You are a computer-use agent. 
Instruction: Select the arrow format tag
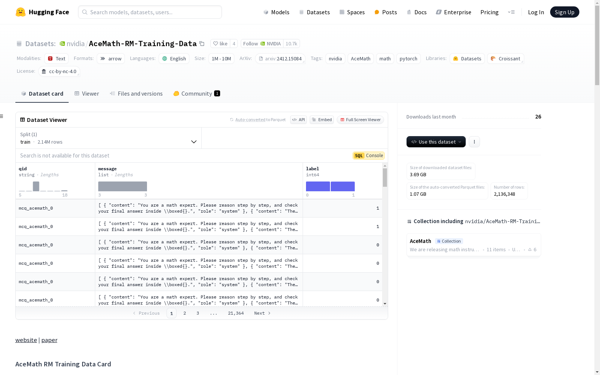[x=111, y=58]
